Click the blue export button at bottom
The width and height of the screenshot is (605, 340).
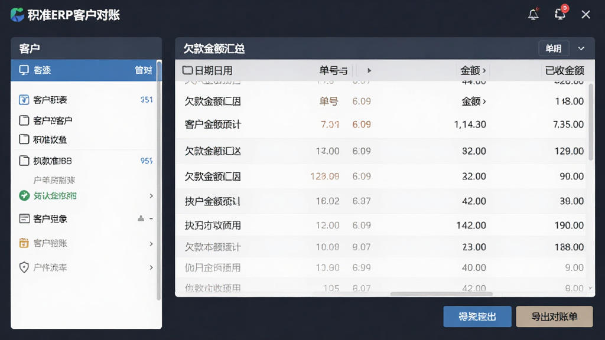(x=477, y=316)
